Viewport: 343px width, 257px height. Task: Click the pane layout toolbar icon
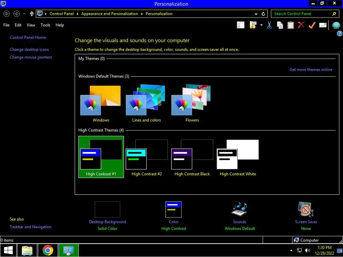[241, 25]
